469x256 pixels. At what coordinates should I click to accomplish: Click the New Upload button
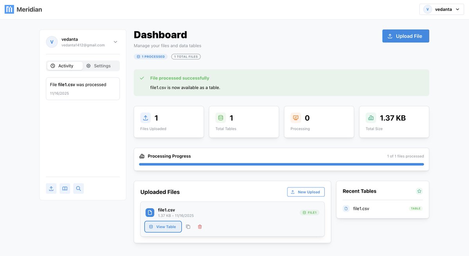pos(306,192)
